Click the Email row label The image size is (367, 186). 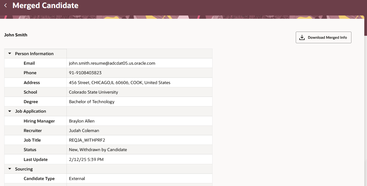tap(29, 63)
